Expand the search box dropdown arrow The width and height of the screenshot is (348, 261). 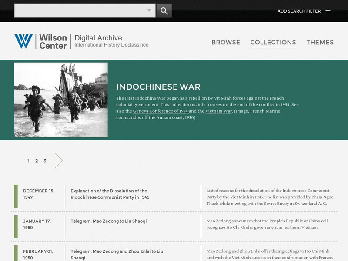click(149, 10)
